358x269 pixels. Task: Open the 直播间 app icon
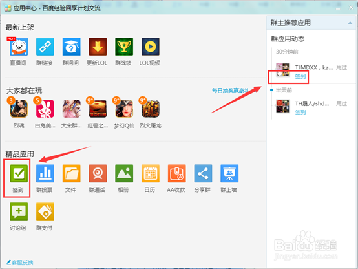[19, 47]
